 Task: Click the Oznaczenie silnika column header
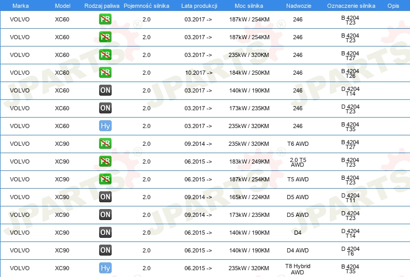click(351, 6)
